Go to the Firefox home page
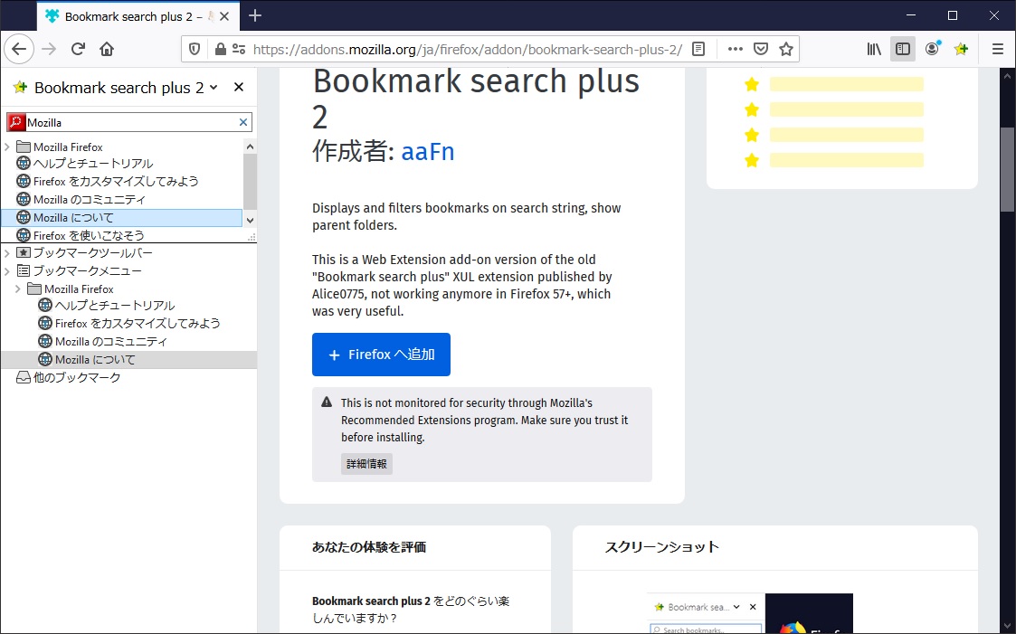This screenshot has height=634, width=1016. click(107, 49)
